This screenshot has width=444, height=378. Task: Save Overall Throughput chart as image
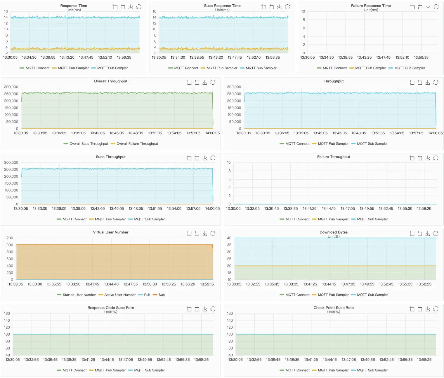[205, 82]
